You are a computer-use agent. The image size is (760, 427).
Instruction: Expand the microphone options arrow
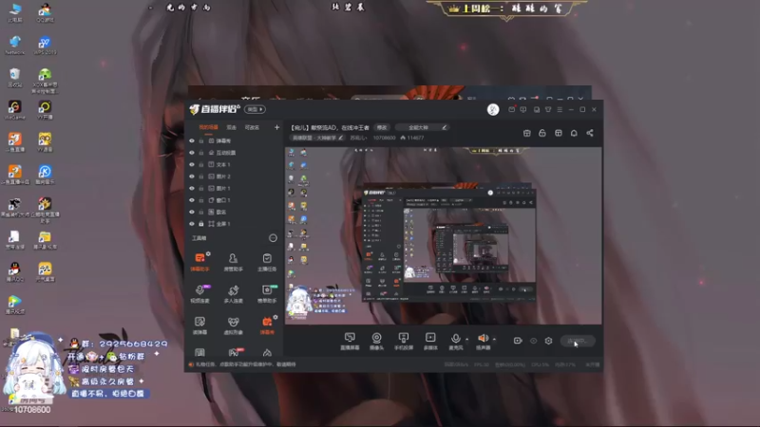[x=466, y=340]
